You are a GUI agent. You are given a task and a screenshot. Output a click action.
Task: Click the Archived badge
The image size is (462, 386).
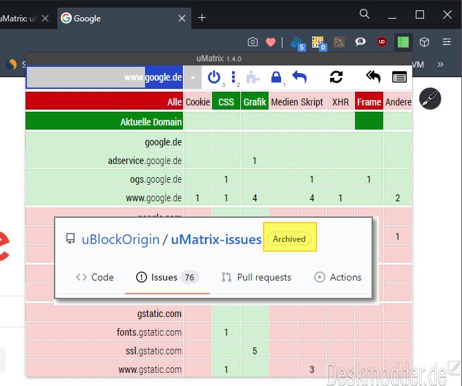point(289,238)
